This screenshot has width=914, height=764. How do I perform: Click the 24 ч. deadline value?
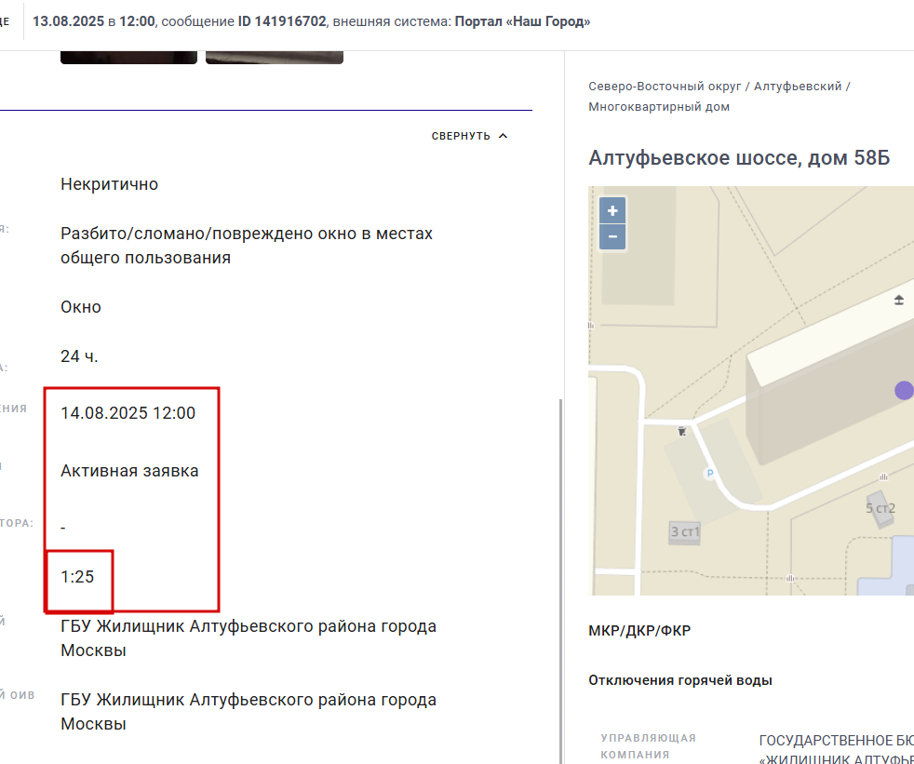[79, 356]
